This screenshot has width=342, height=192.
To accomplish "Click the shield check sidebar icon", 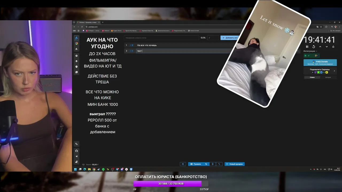I will pyautogui.click(x=76, y=67).
